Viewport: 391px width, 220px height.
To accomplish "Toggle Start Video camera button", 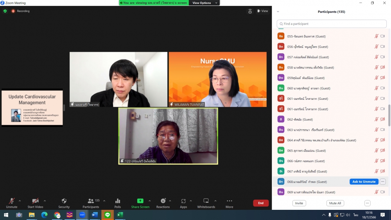I will [x=35, y=201].
